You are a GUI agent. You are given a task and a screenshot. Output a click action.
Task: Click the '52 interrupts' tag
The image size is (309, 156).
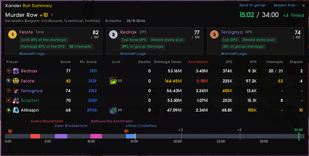[80, 47]
